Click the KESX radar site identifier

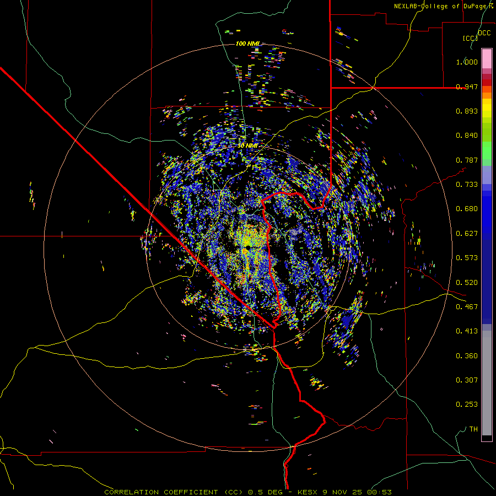pyautogui.click(x=309, y=492)
